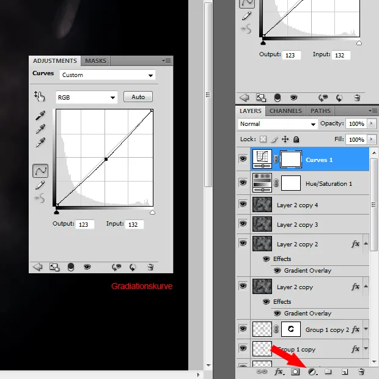Choose the pencil tool for drawing curves
The image size is (379, 379).
point(40,185)
